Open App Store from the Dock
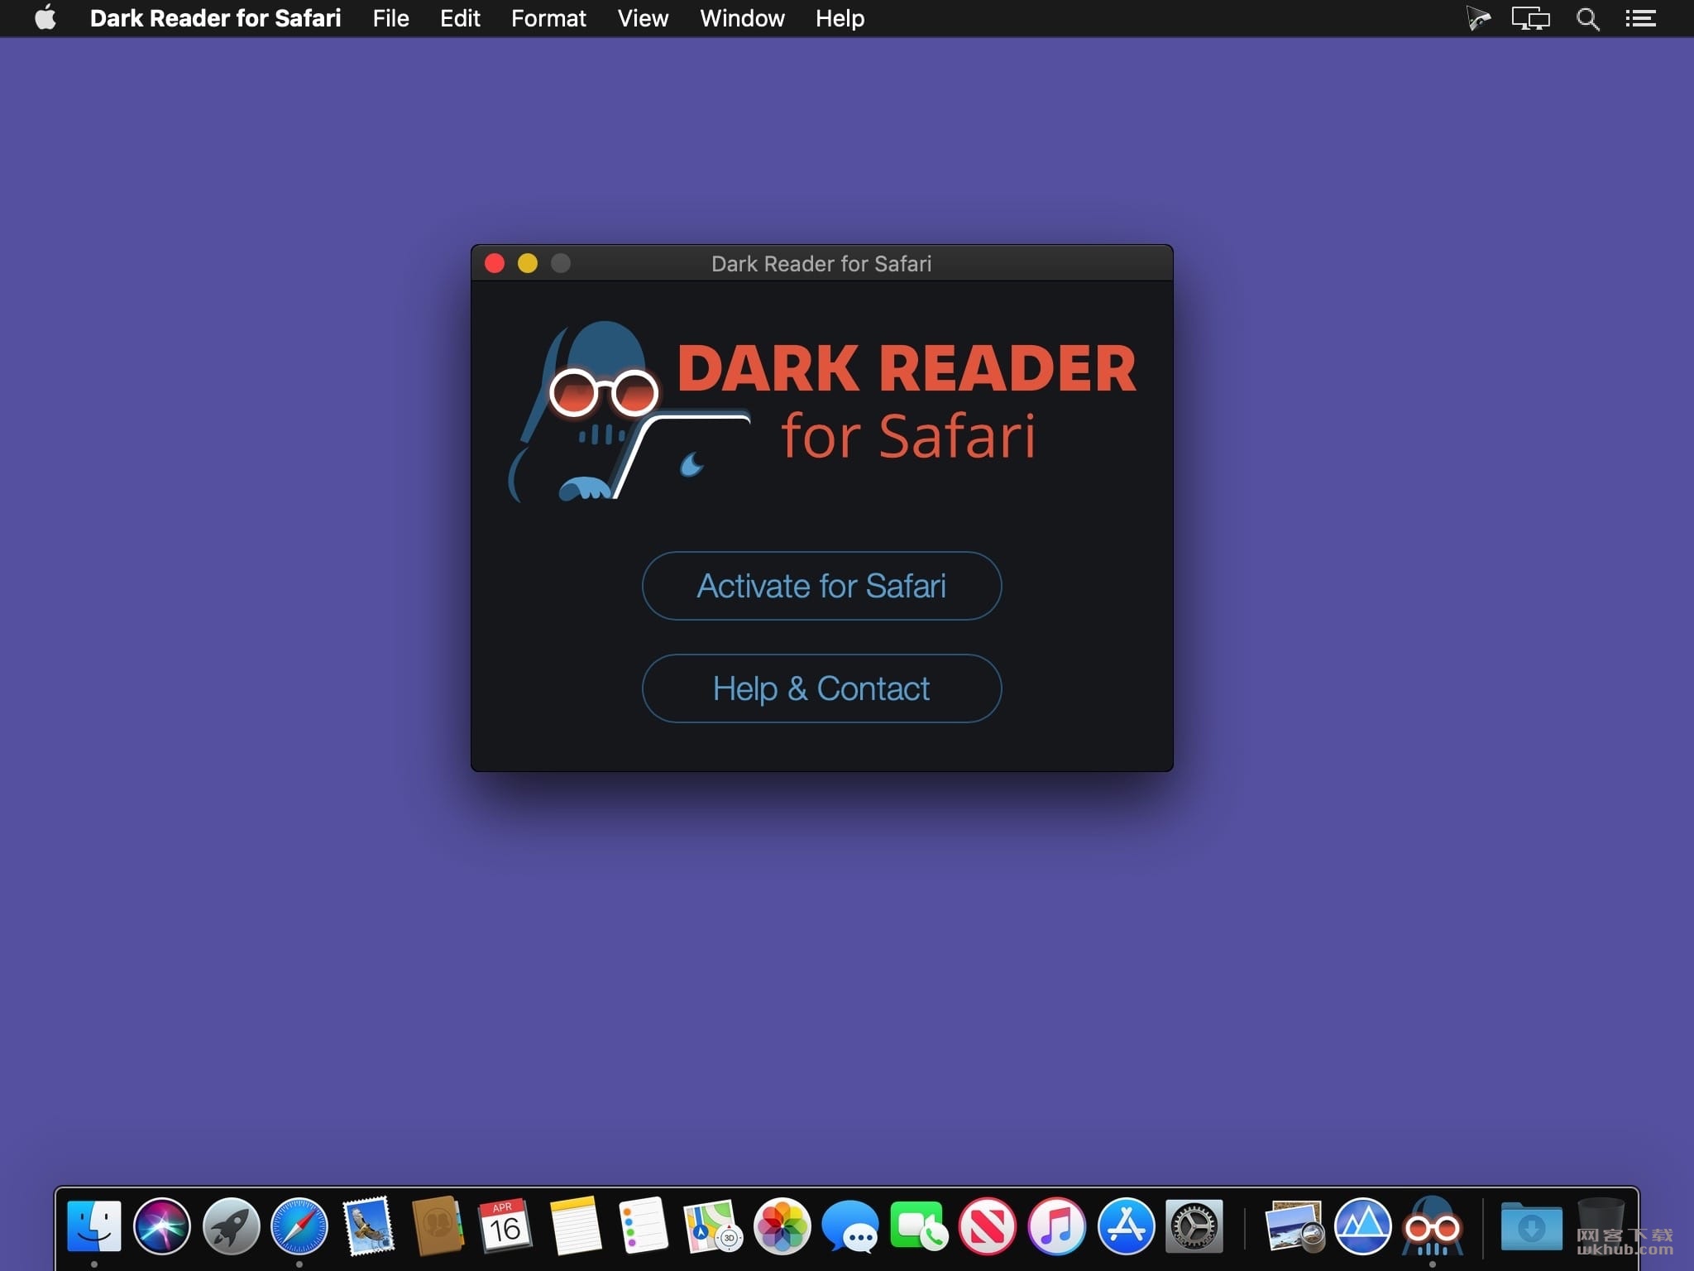 pyautogui.click(x=1126, y=1225)
